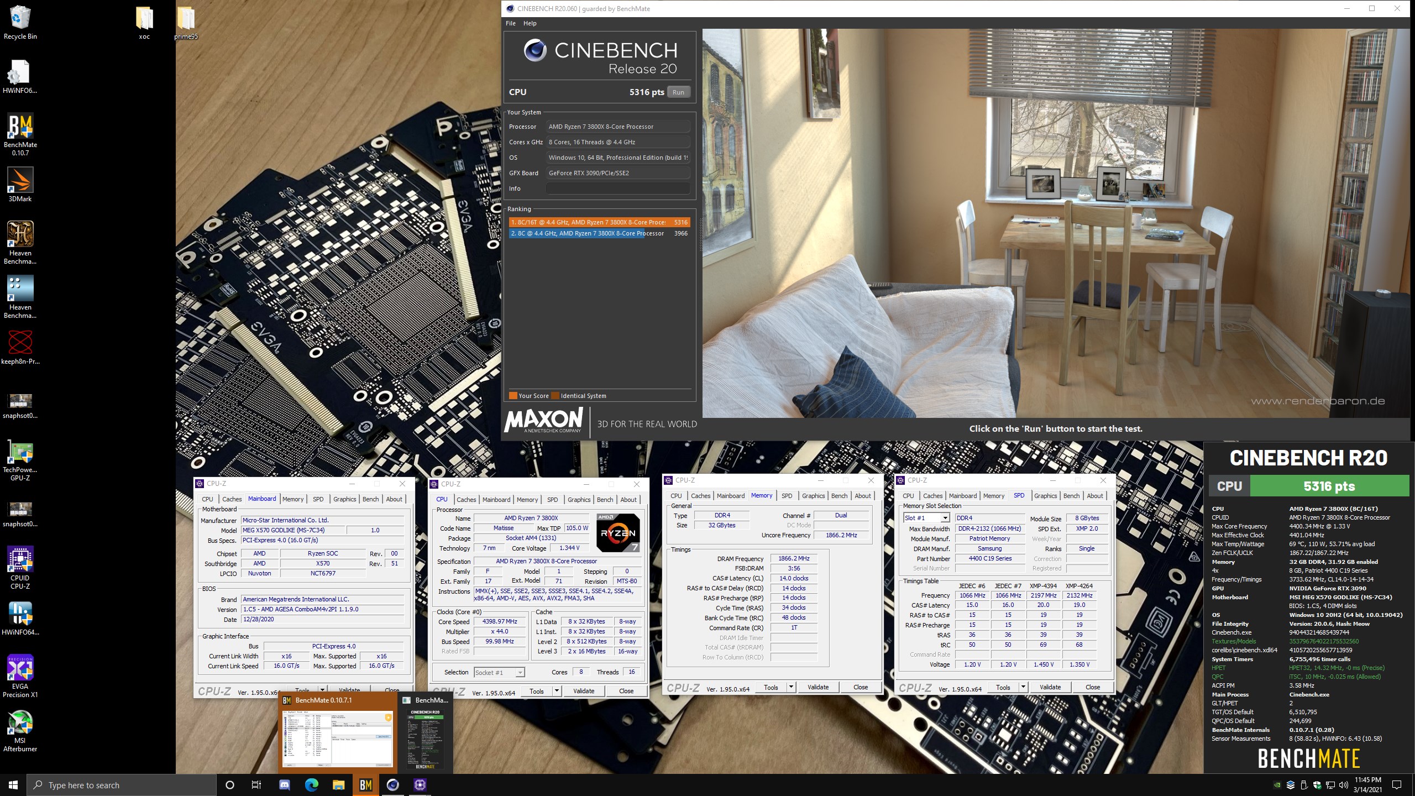Image resolution: width=1415 pixels, height=796 pixels.
Task: Expand Tools dropdown arrow in CPU-Z SPD window
Action: tap(1023, 687)
